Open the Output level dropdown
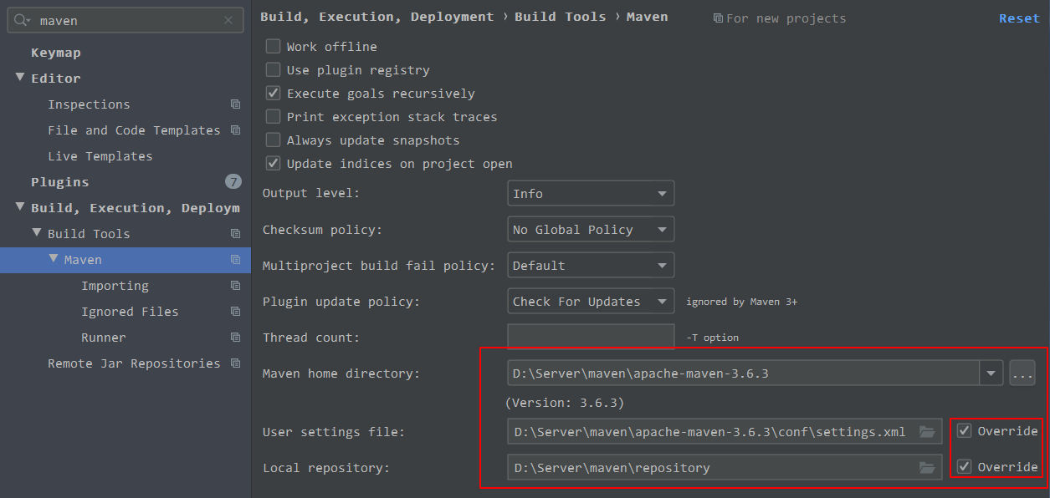The height and width of the screenshot is (498, 1050). [591, 194]
